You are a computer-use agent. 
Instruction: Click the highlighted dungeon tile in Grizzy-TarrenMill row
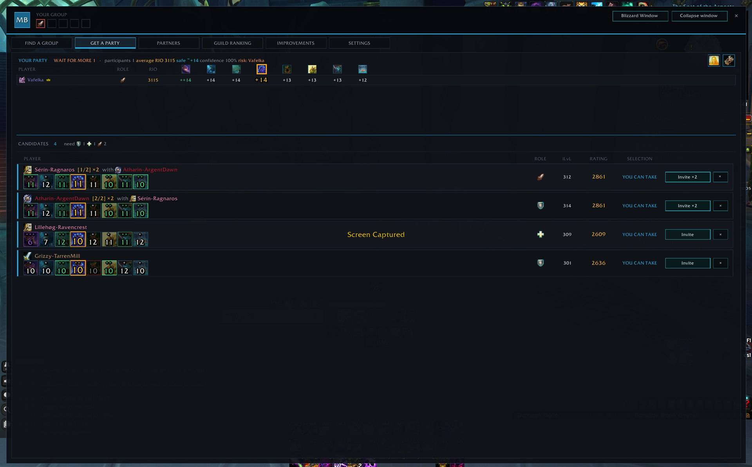pos(78,268)
